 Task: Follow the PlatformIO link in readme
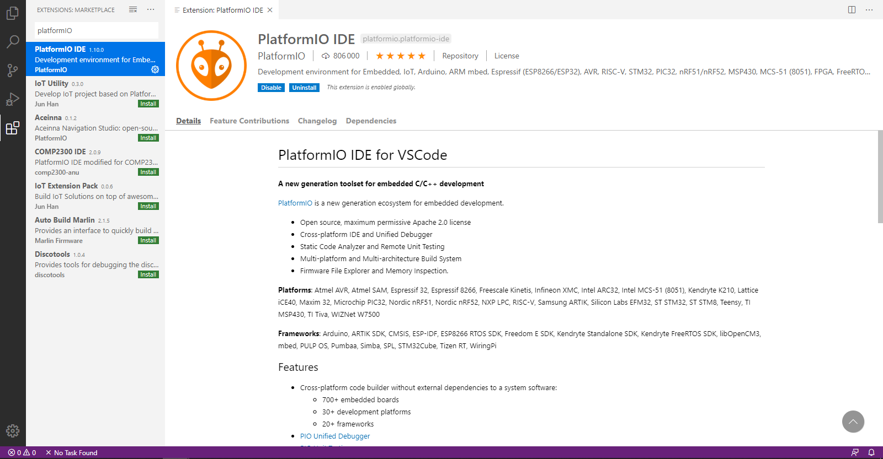click(295, 203)
